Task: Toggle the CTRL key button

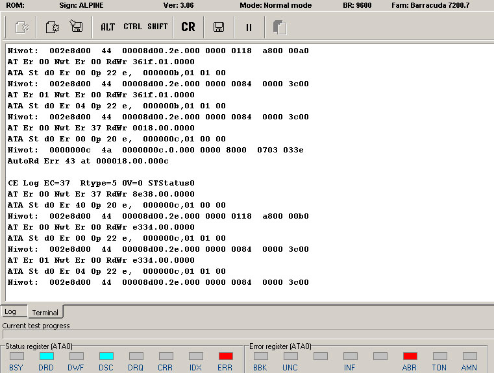Action: [x=132, y=27]
